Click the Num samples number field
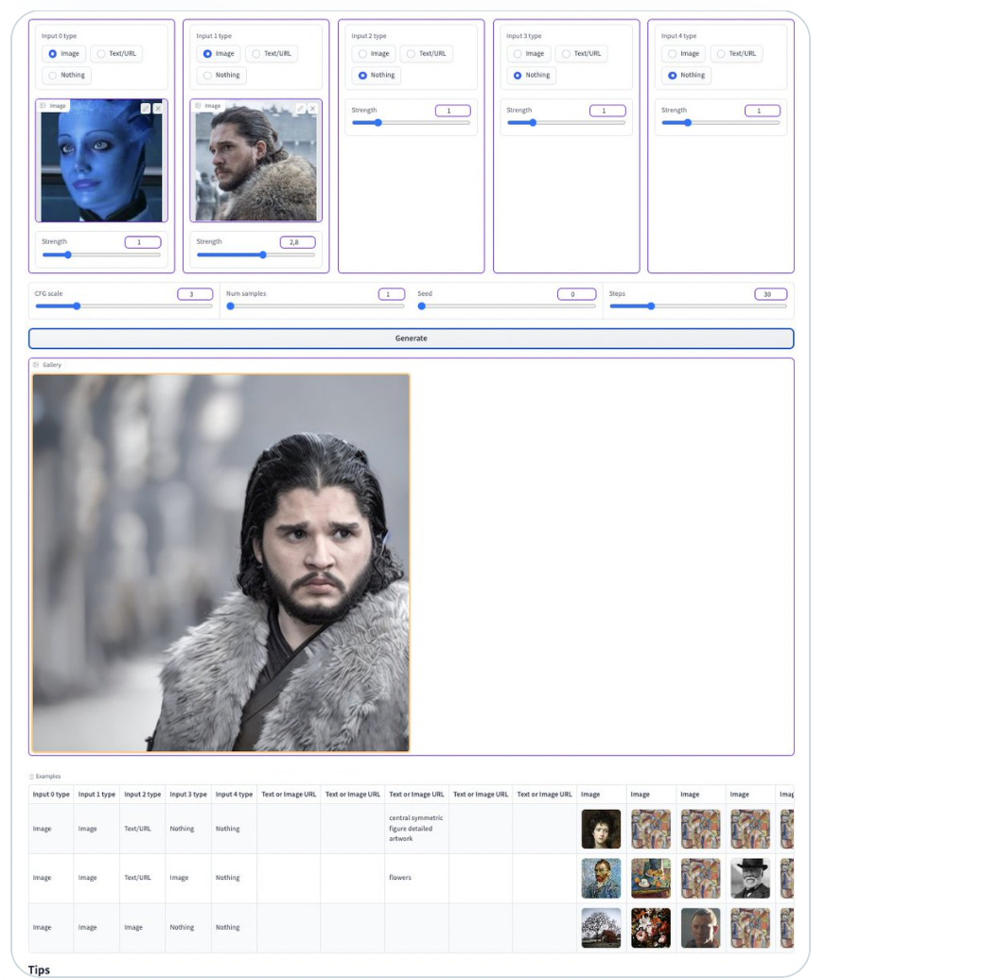Viewport: 1001px width, 980px height. point(392,294)
